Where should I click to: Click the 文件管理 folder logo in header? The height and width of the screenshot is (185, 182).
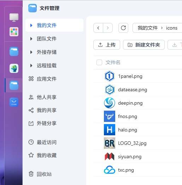[33, 8]
